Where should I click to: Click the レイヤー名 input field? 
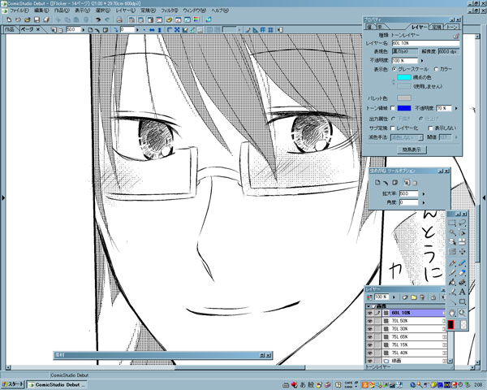point(425,43)
